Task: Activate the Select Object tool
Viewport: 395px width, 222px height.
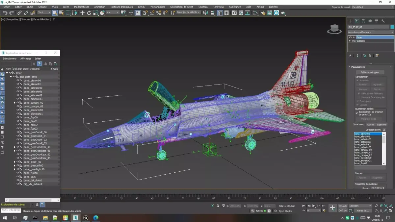Action: pos(55,13)
